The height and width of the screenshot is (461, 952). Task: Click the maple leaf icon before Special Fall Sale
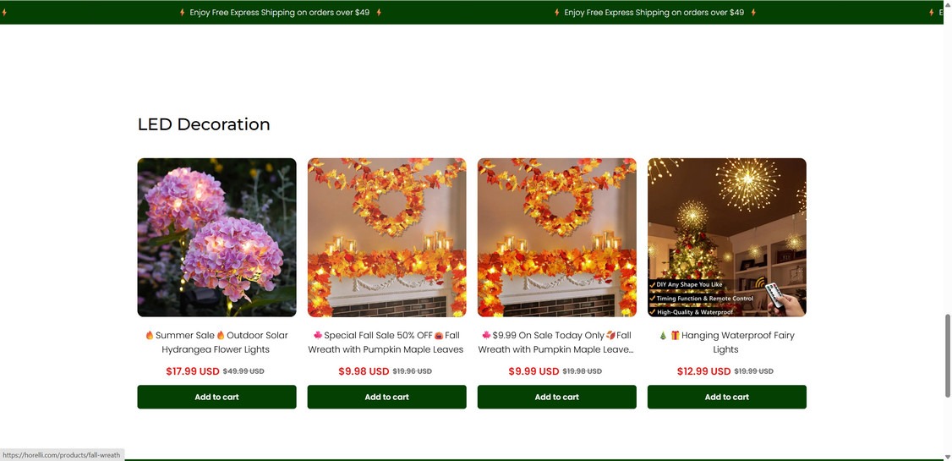point(318,335)
